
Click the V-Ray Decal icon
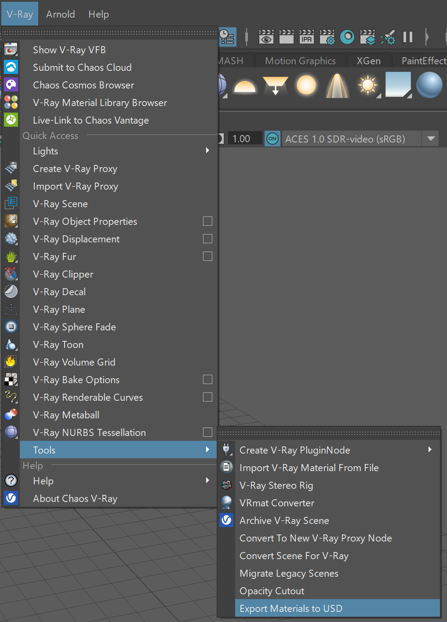11,291
